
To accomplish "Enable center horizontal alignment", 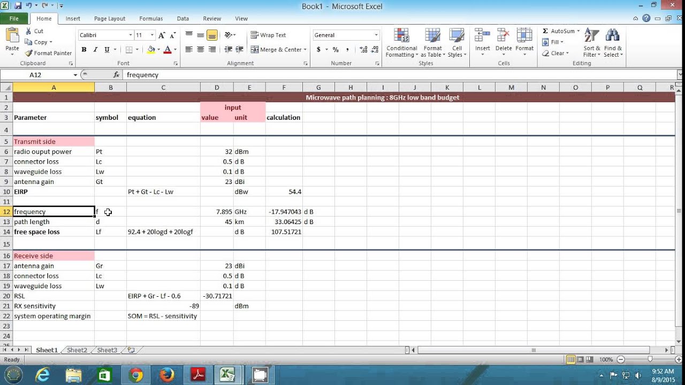I will coord(200,49).
